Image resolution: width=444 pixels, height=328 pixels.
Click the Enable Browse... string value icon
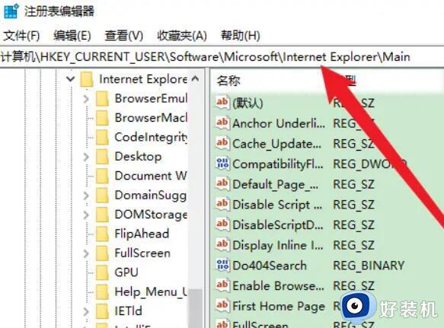click(222, 286)
